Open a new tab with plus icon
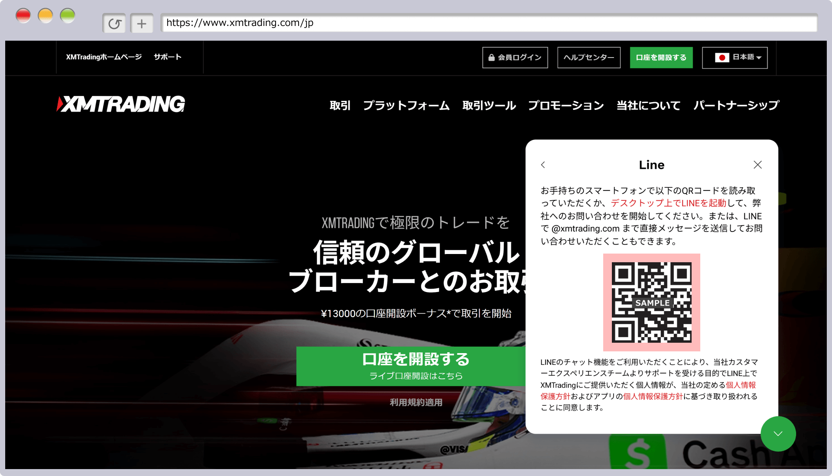Viewport: 832px width, 476px height. (142, 23)
